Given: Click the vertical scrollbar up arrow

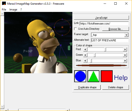Looking at the screenshot, I should point(2,14).
